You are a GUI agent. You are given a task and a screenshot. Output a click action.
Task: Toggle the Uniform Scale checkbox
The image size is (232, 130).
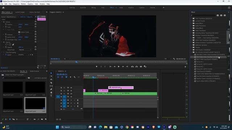[x=19, y=32]
